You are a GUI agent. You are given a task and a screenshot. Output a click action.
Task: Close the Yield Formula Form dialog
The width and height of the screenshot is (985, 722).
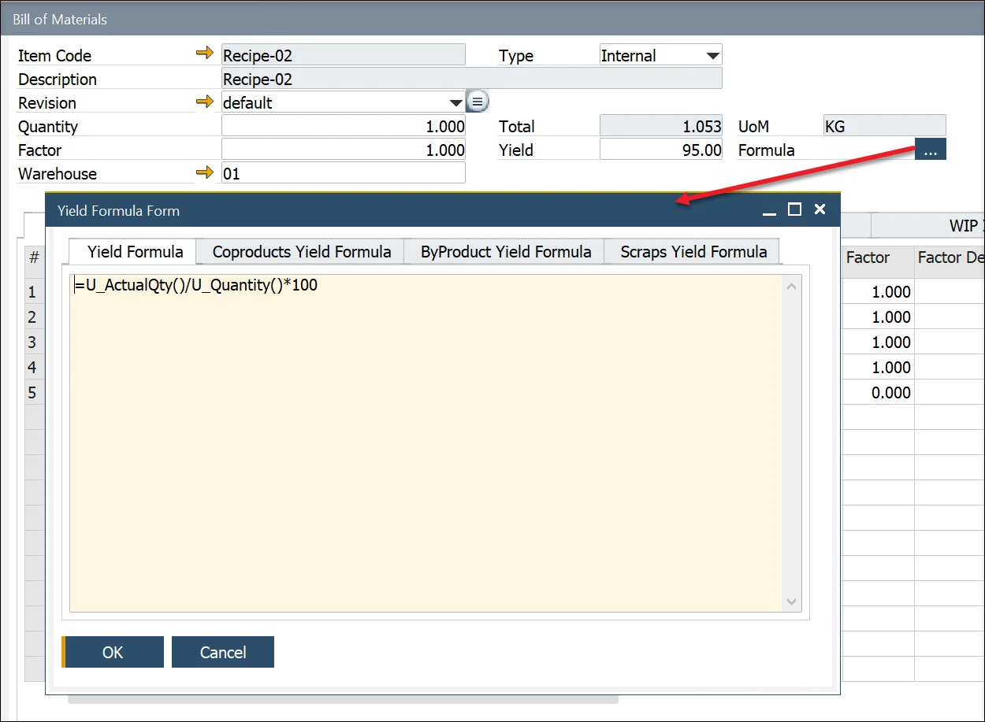[820, 209]
